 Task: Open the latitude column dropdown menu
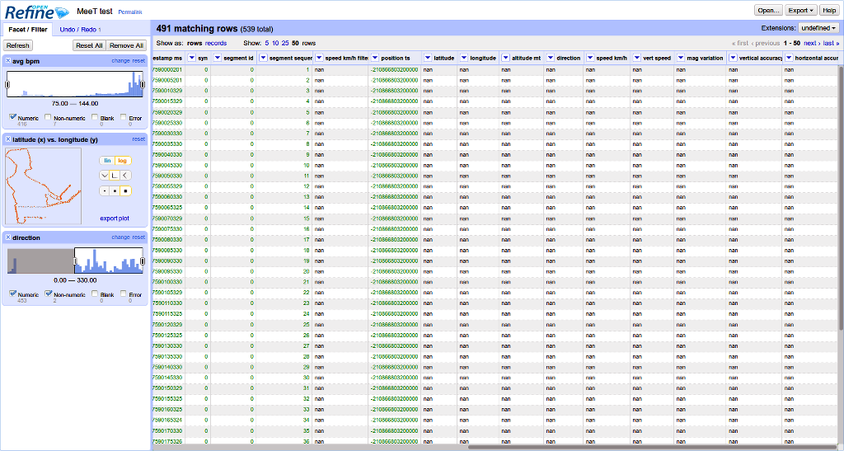click(428, 59)
